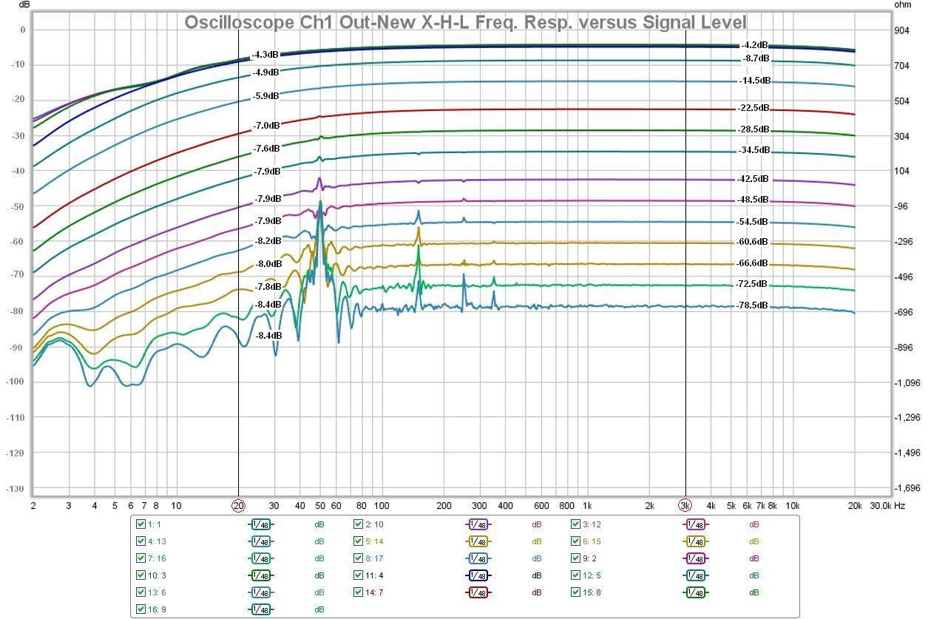Click the -7.0dB label at the 20 Hz cursor
This screenshot has height=619, width=931.
tap(267, 126)
